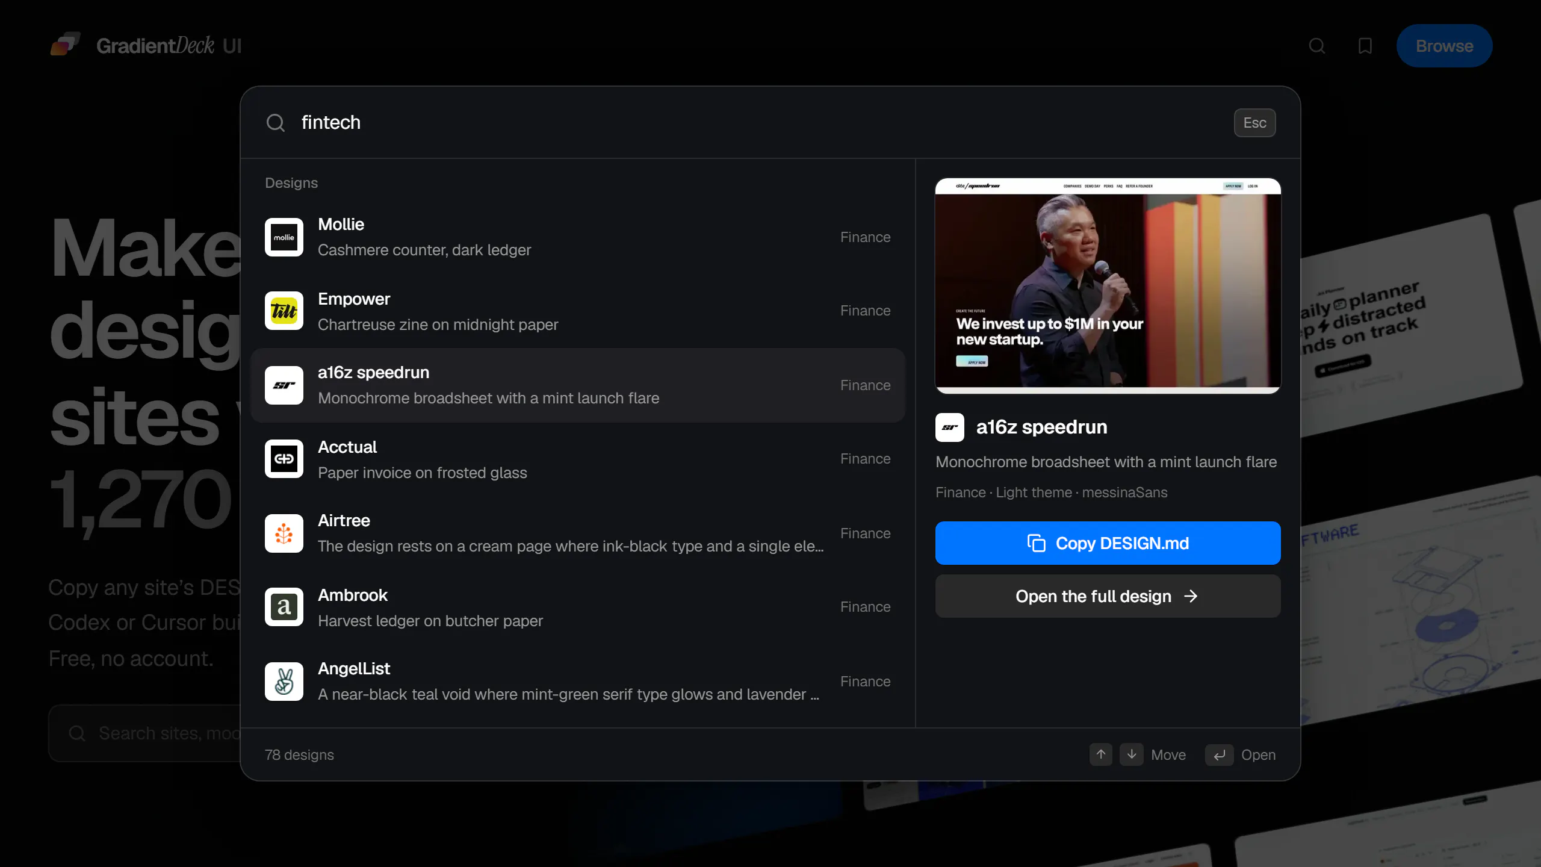1541x867 pixels.
Task: Select the Airtree design result
Action: [578, 533]
